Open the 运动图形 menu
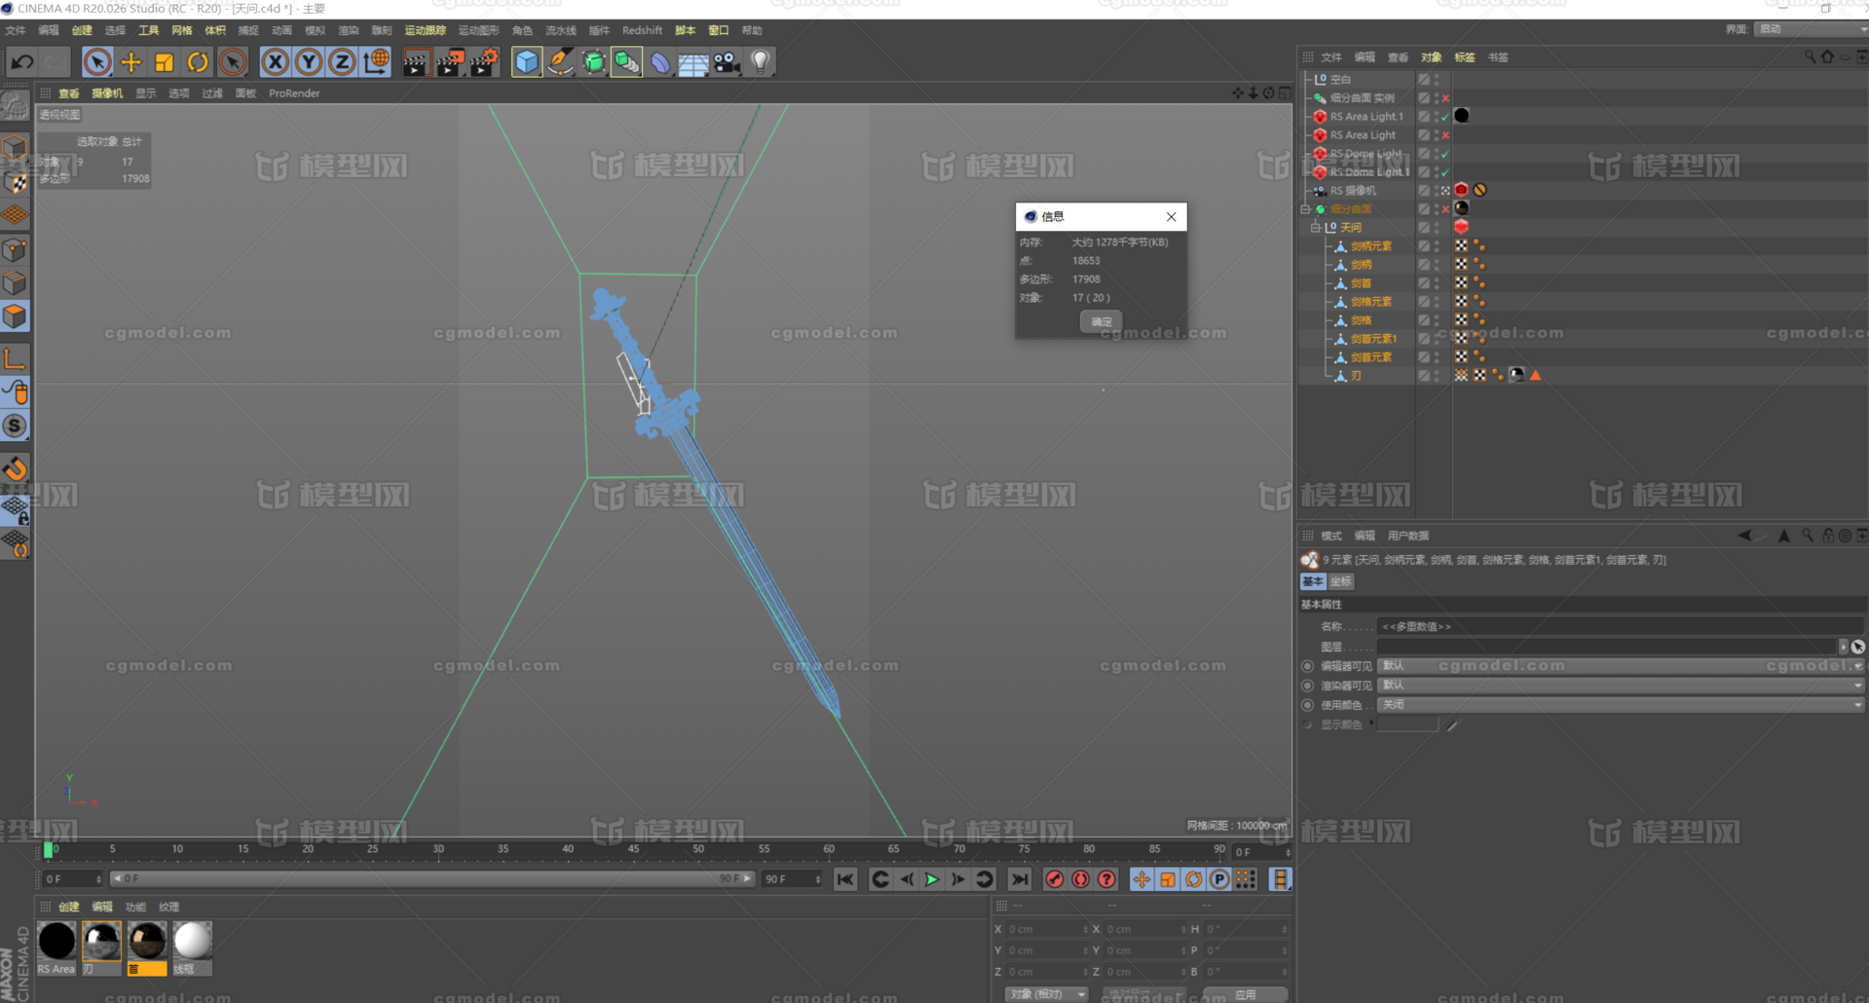This screenshot has width=1869, height=1003. pyautogui.click(x=478, y=30)
